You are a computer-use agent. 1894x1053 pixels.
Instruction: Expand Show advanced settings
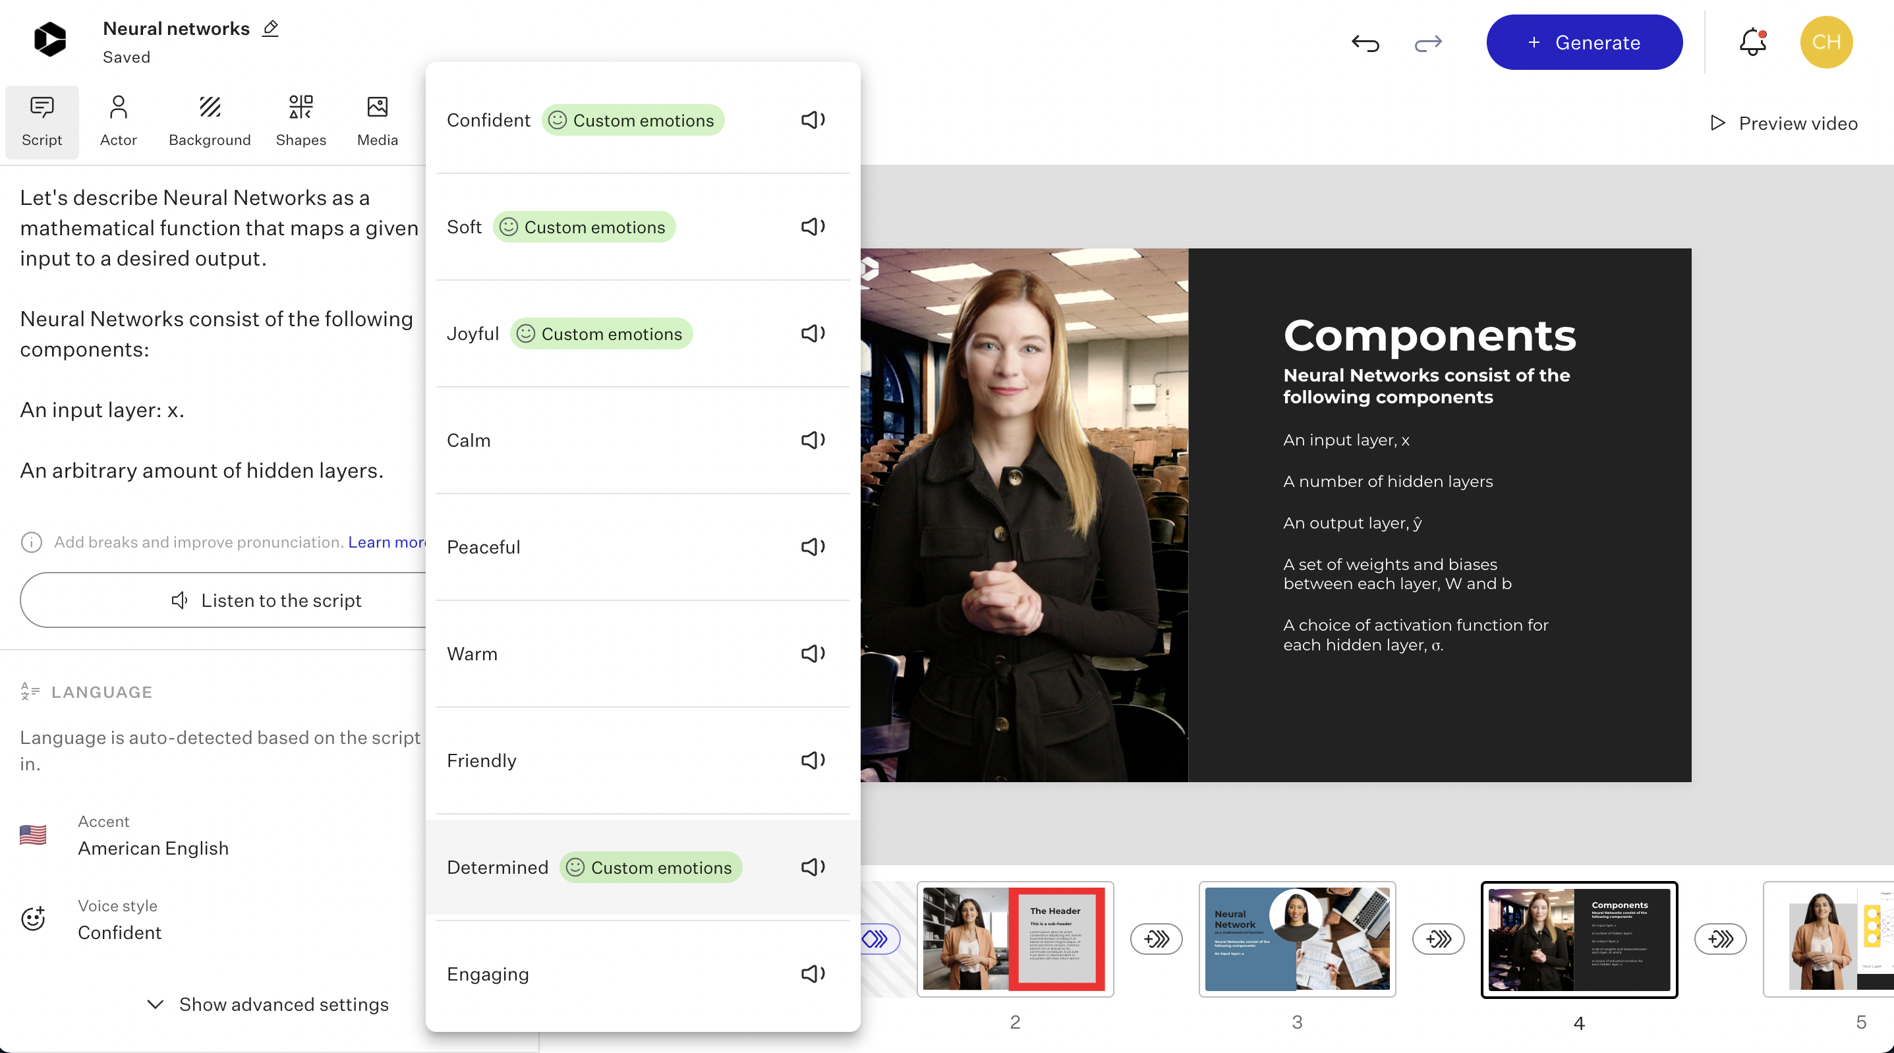268,1004
